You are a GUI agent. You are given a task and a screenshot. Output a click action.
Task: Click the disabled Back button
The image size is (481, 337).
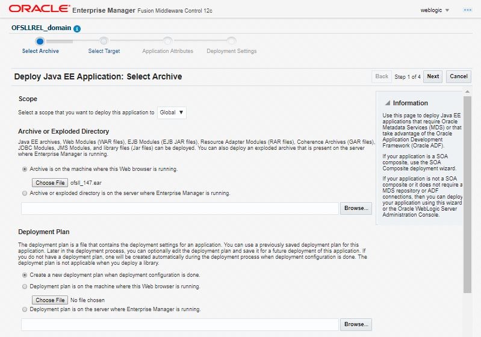[382, 76]
